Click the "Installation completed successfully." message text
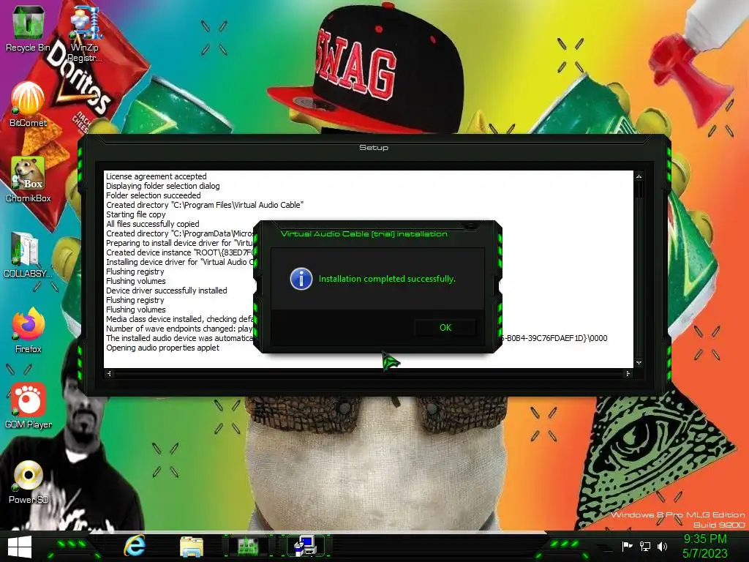This screenshot has height=562, width=749. click(387, 279)
